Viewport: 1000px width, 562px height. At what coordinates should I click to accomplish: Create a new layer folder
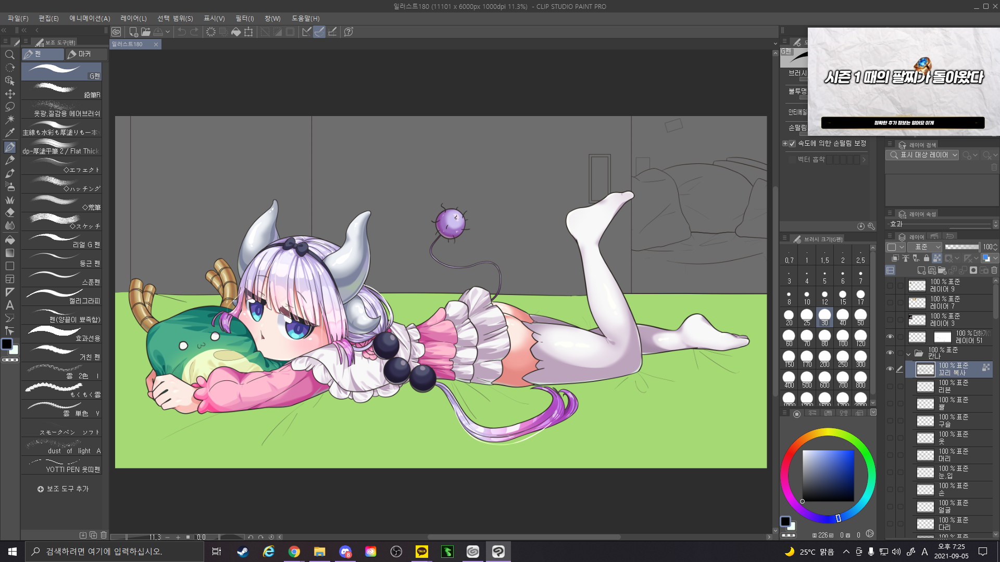(942, 270)
